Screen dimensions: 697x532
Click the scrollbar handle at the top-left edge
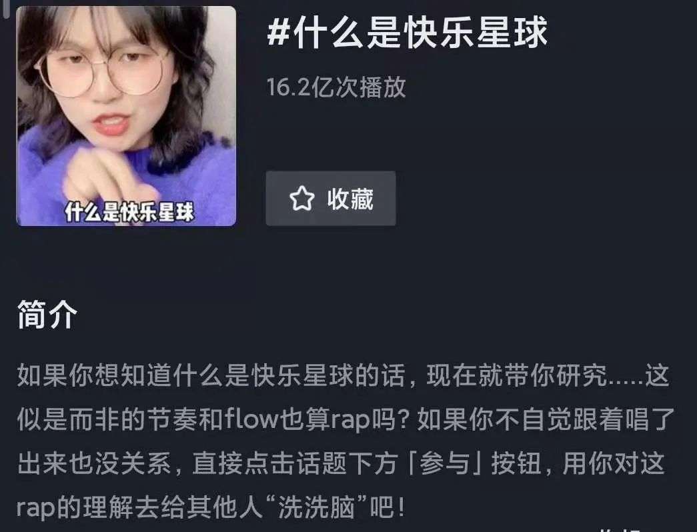6,9
